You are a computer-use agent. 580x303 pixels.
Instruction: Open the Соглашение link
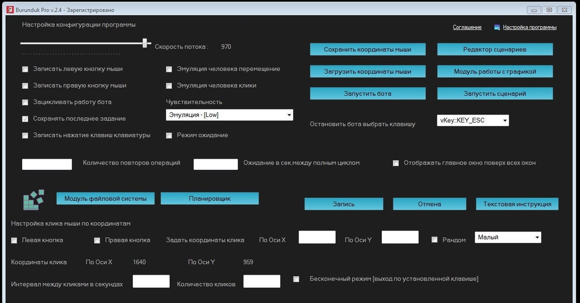(x=467, y=28)
